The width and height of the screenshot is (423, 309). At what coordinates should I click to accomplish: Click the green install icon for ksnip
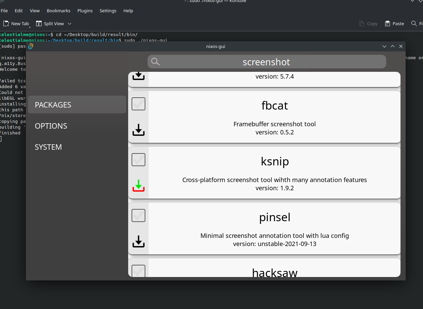coord(138,185)
